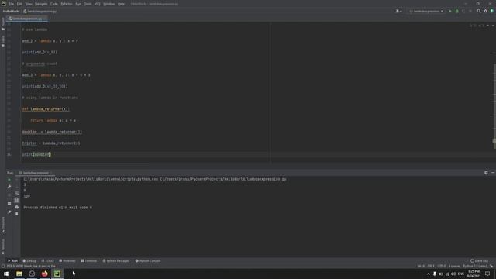
Task: Toggle the Structure side panel tab
Action: [x=3, y=225]
